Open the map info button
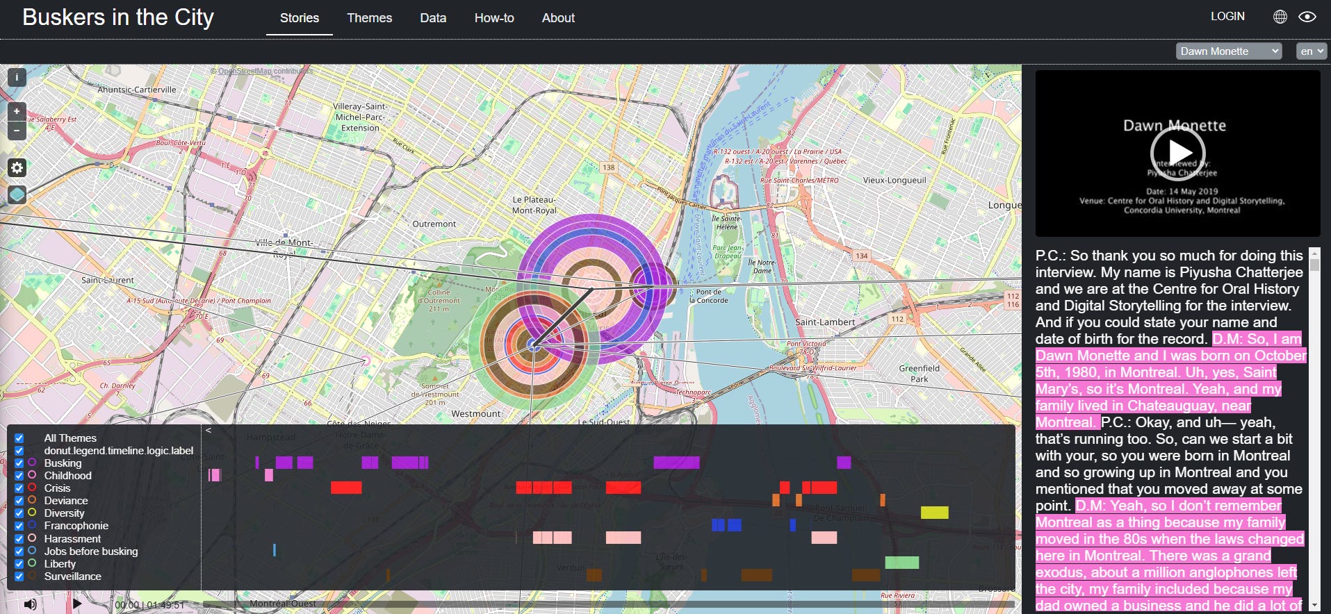The image size is (1331, 614). pos(17,77)
